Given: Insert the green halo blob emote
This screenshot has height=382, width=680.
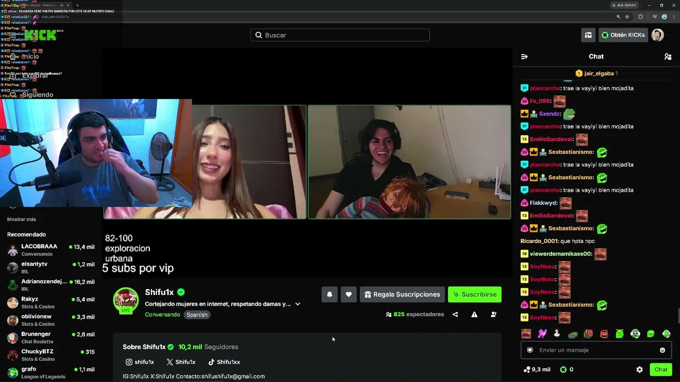Looking at the screenshot, I should coord(619,334).
